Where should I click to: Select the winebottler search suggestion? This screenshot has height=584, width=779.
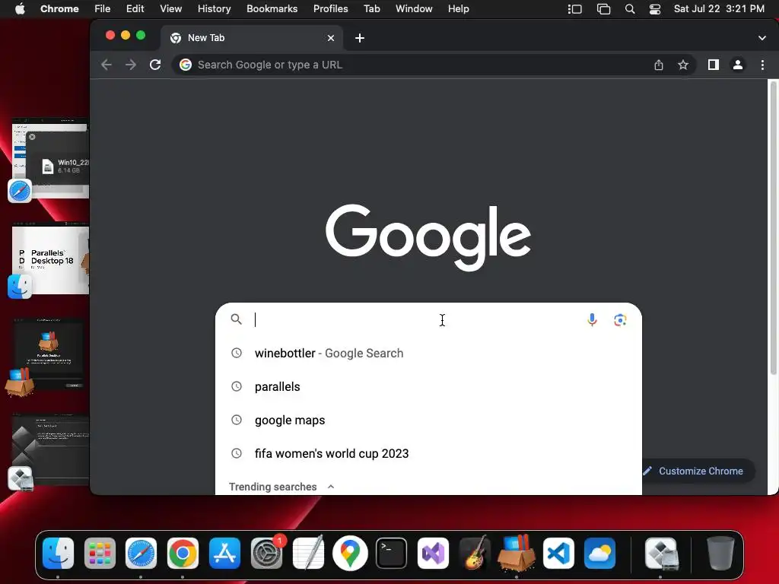click(x=428, y=353)
